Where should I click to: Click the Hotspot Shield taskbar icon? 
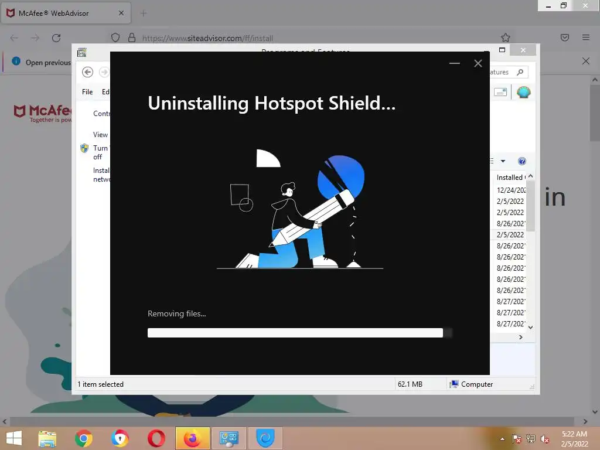[x=265, y=438]
